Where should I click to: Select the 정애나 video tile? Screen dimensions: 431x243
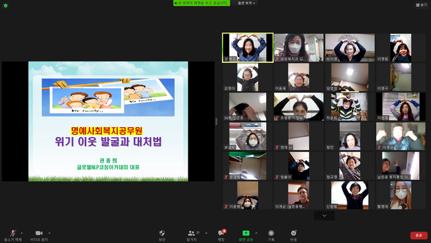[299, 136]
